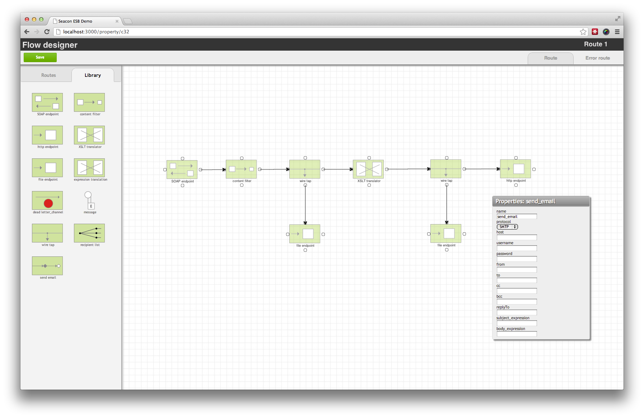Image resolution: width=644 pixels, height=418 pixels.
Task: Go back in browser history
Action: click(x=27, y=32)
